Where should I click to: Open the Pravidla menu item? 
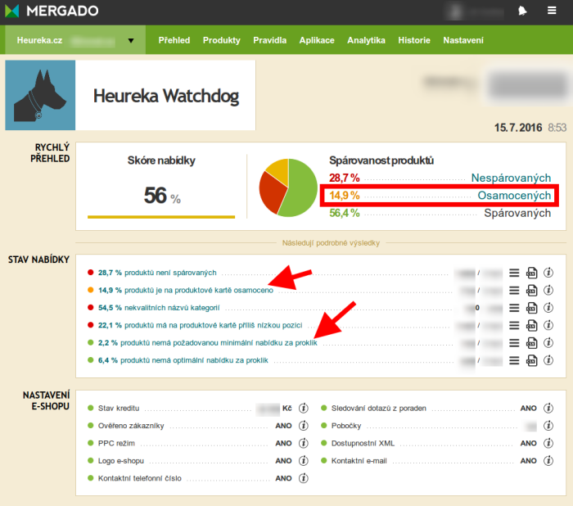click(269, 40)
